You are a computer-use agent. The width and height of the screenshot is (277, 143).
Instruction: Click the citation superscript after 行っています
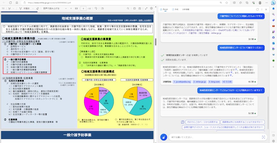pos(236,70)
